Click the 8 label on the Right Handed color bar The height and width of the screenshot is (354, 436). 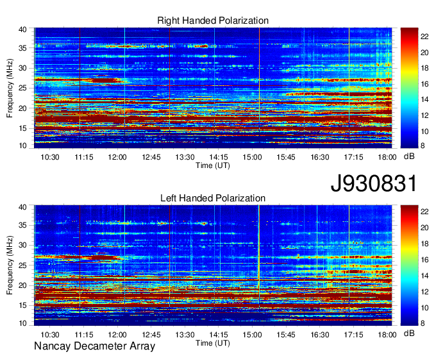coord(423,146)
